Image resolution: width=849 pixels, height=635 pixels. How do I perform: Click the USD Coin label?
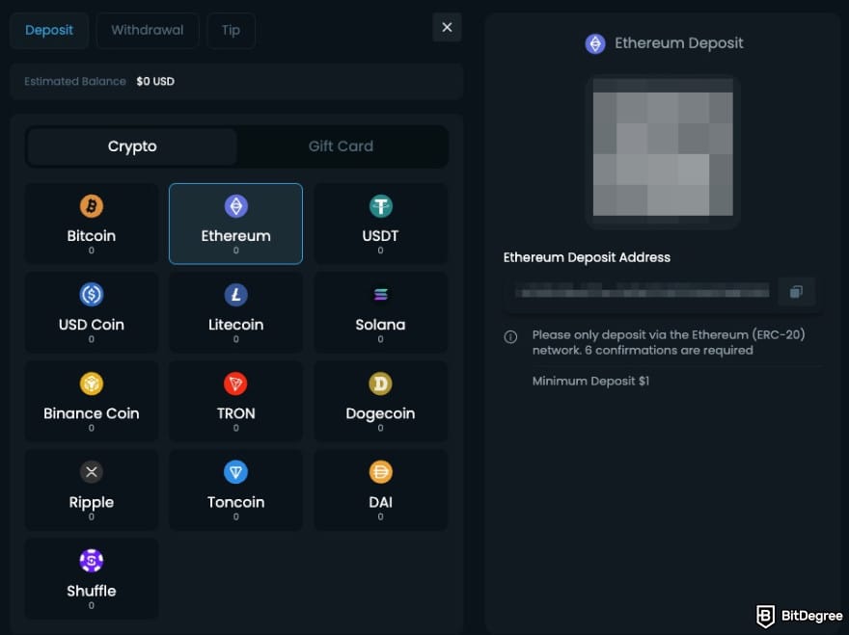pyautogui.click(x=92, y=325)
